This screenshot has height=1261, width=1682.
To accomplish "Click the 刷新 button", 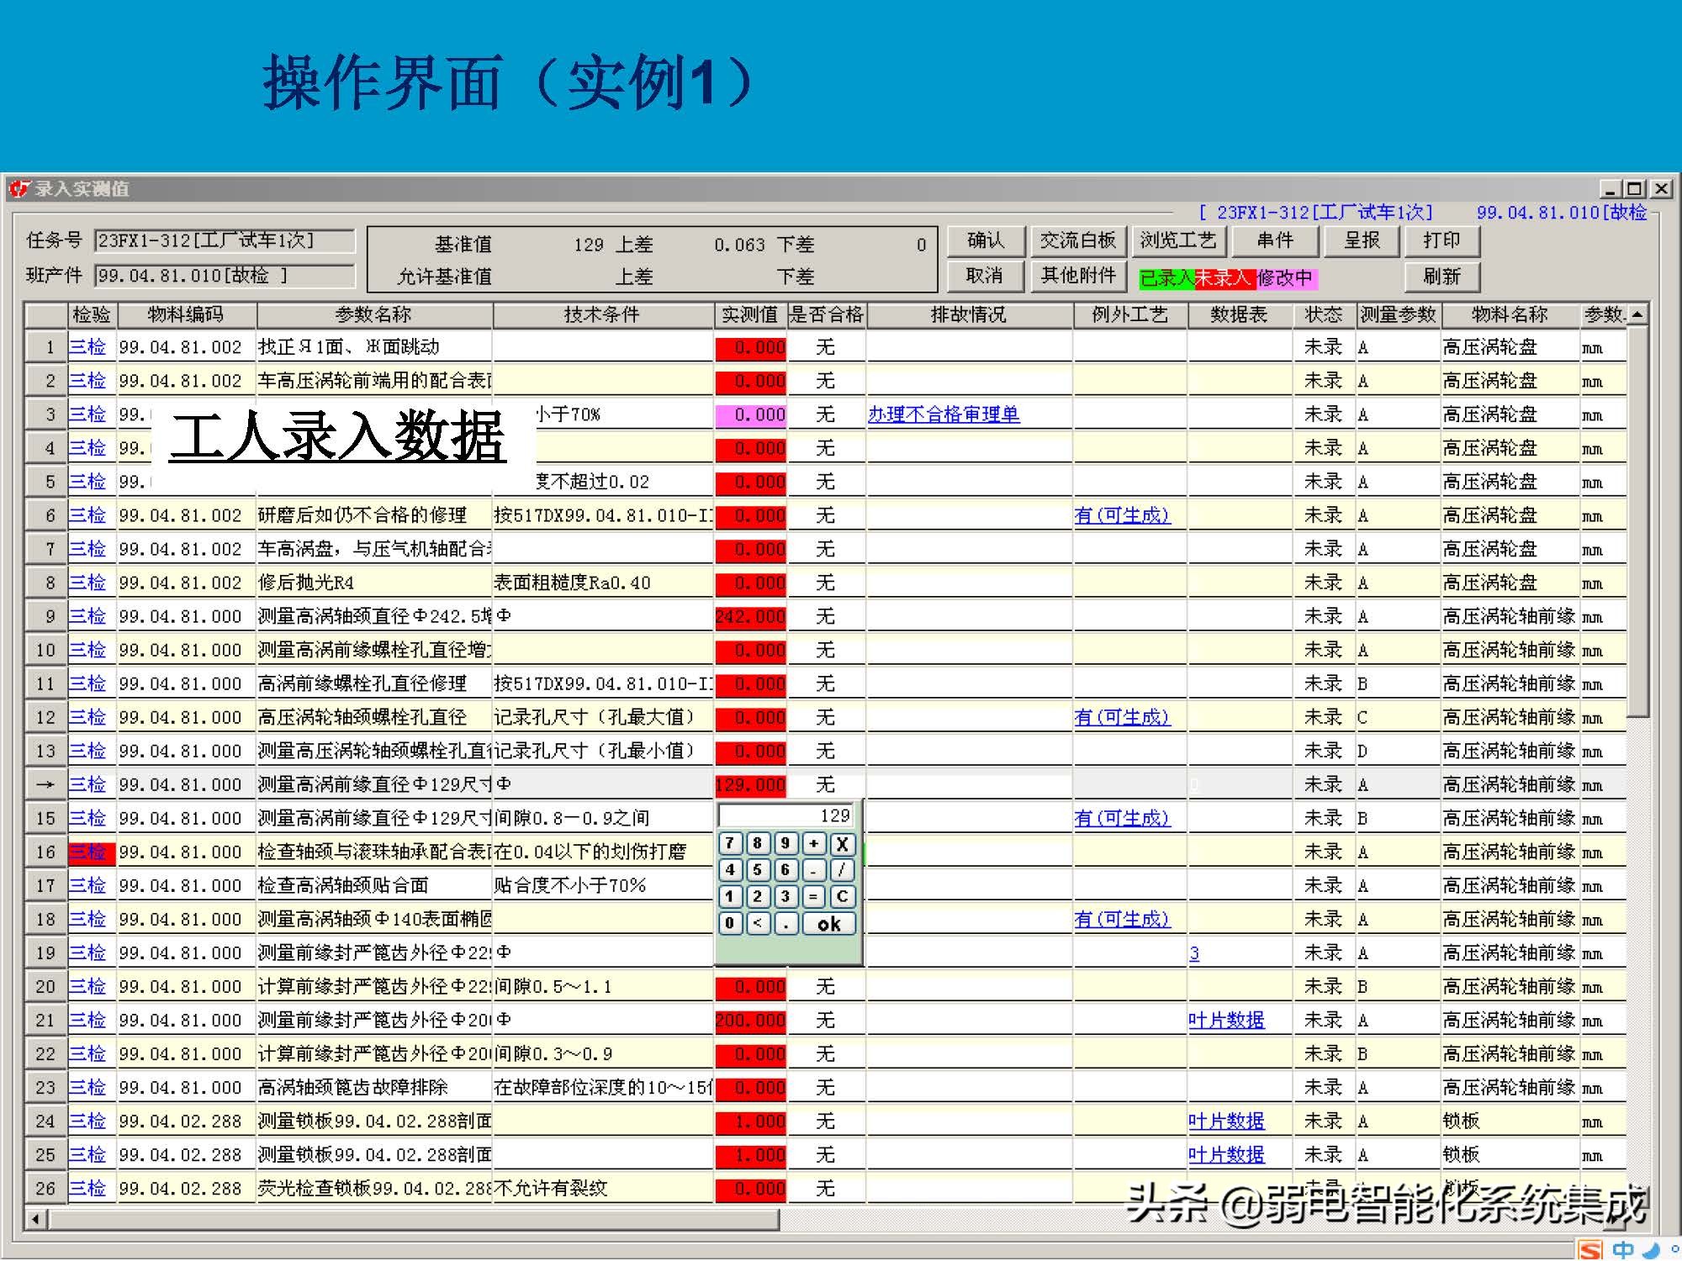I will 1441,276.
